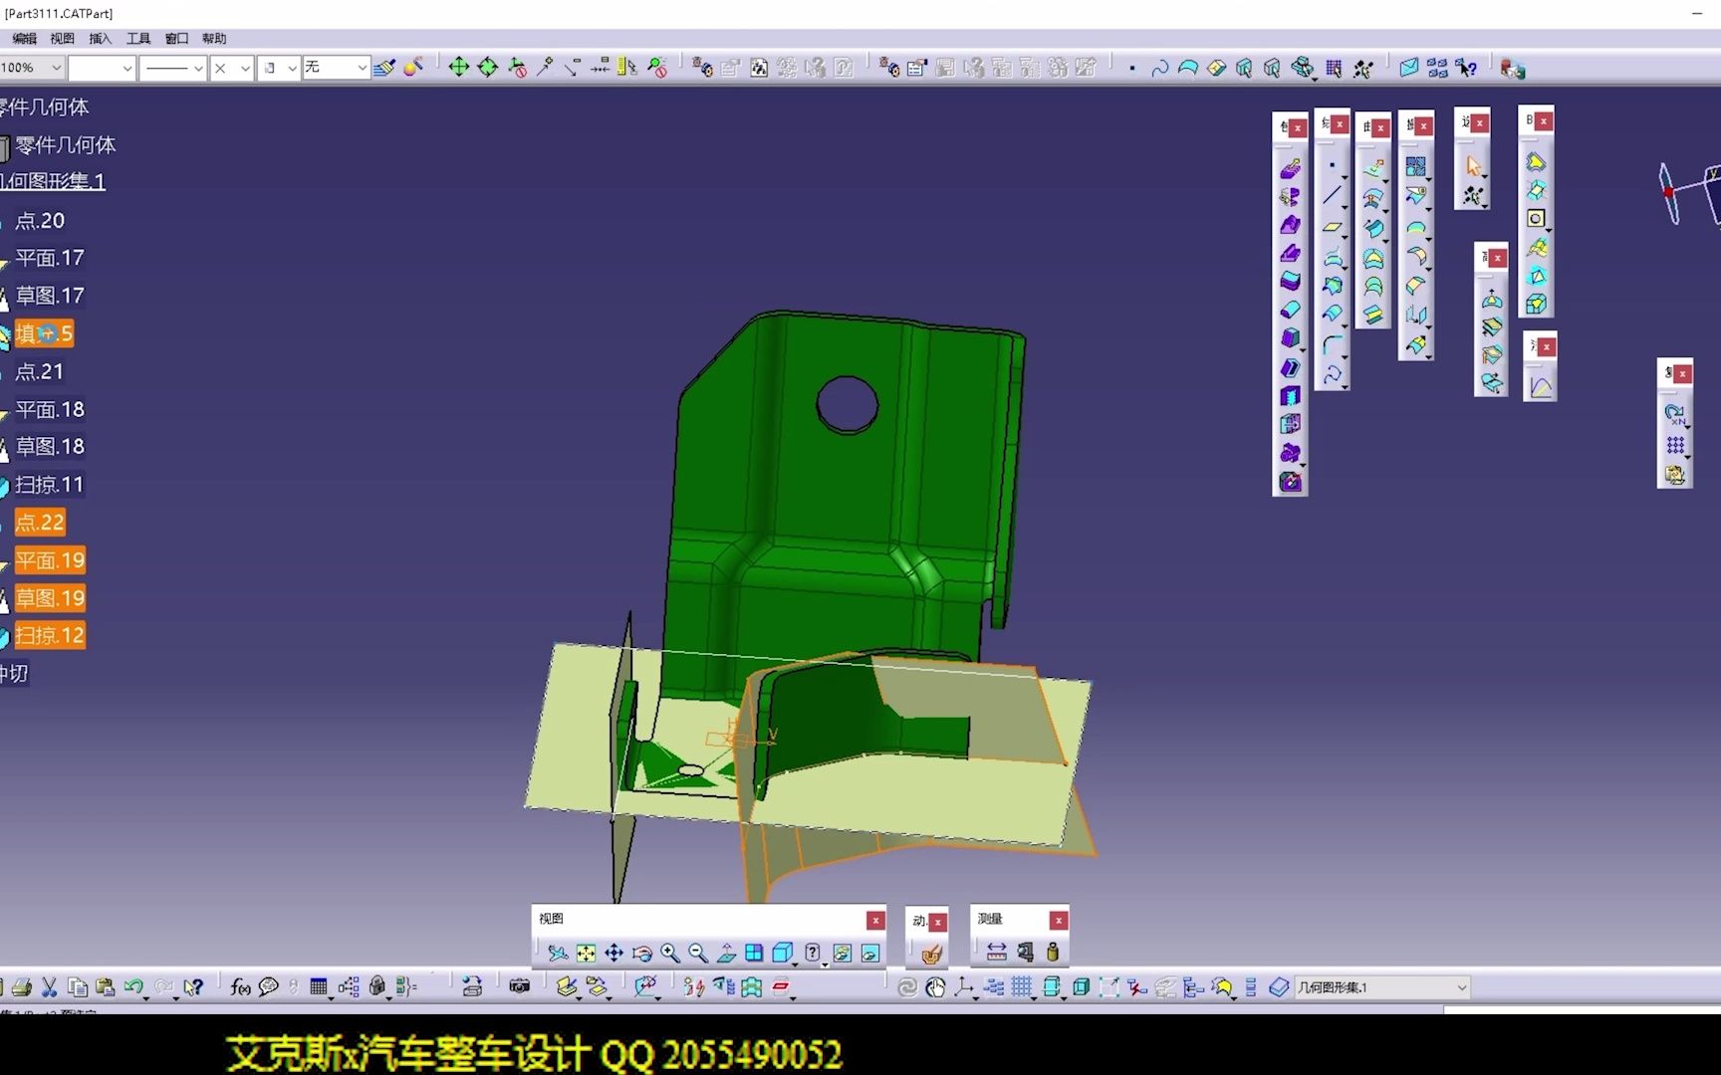Open the 无 layer dropdown

click(x=336, y=68)
